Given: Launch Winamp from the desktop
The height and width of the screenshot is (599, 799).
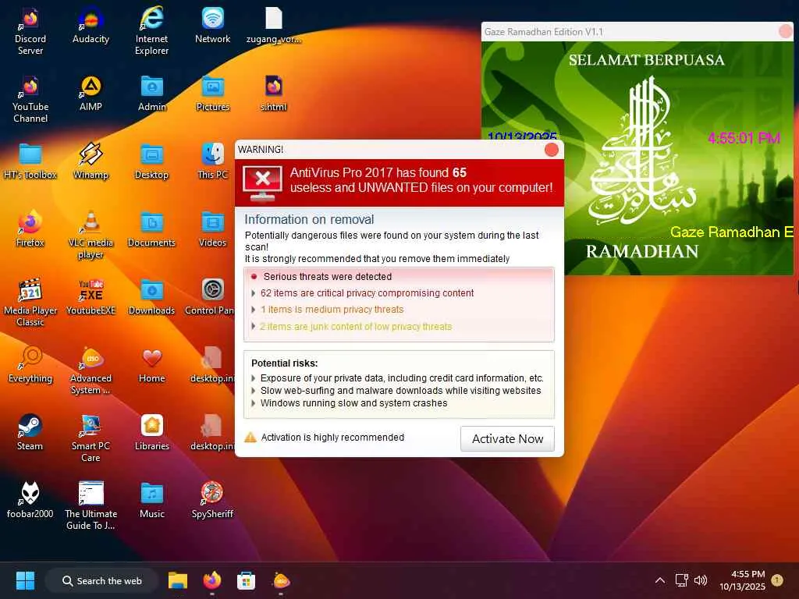Looking at the screenshot, I should pyautogui.click(x=91, y=161).
